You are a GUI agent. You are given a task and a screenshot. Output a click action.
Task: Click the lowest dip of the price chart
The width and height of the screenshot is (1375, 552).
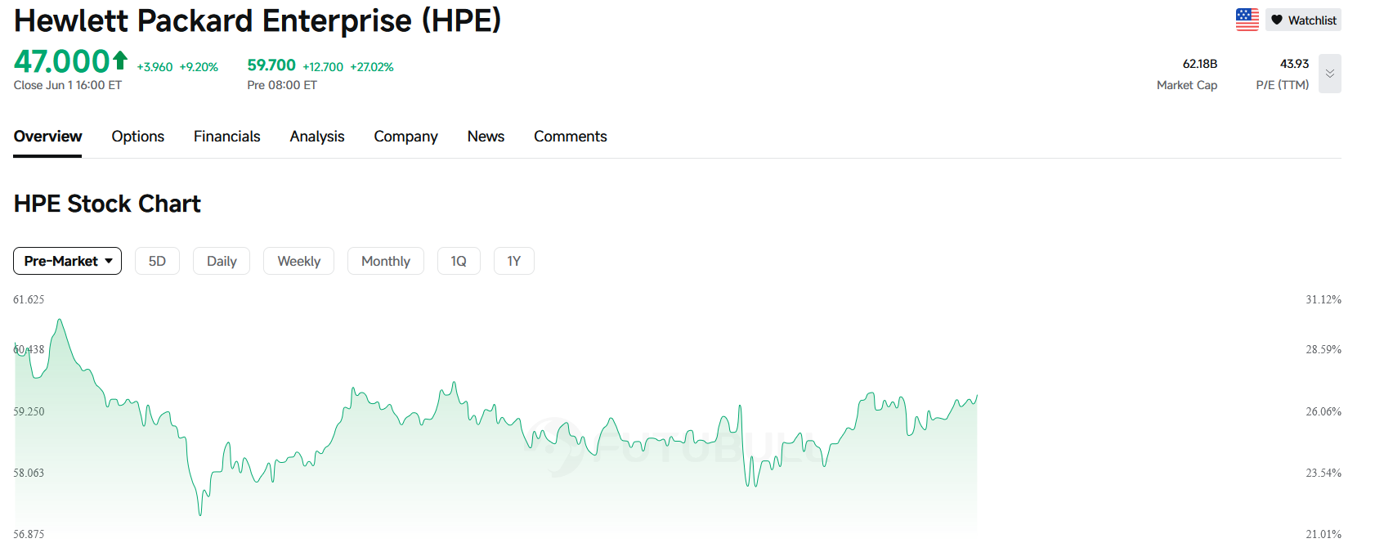coord(200,514)
